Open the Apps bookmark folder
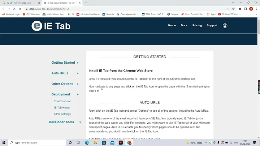 211,14
